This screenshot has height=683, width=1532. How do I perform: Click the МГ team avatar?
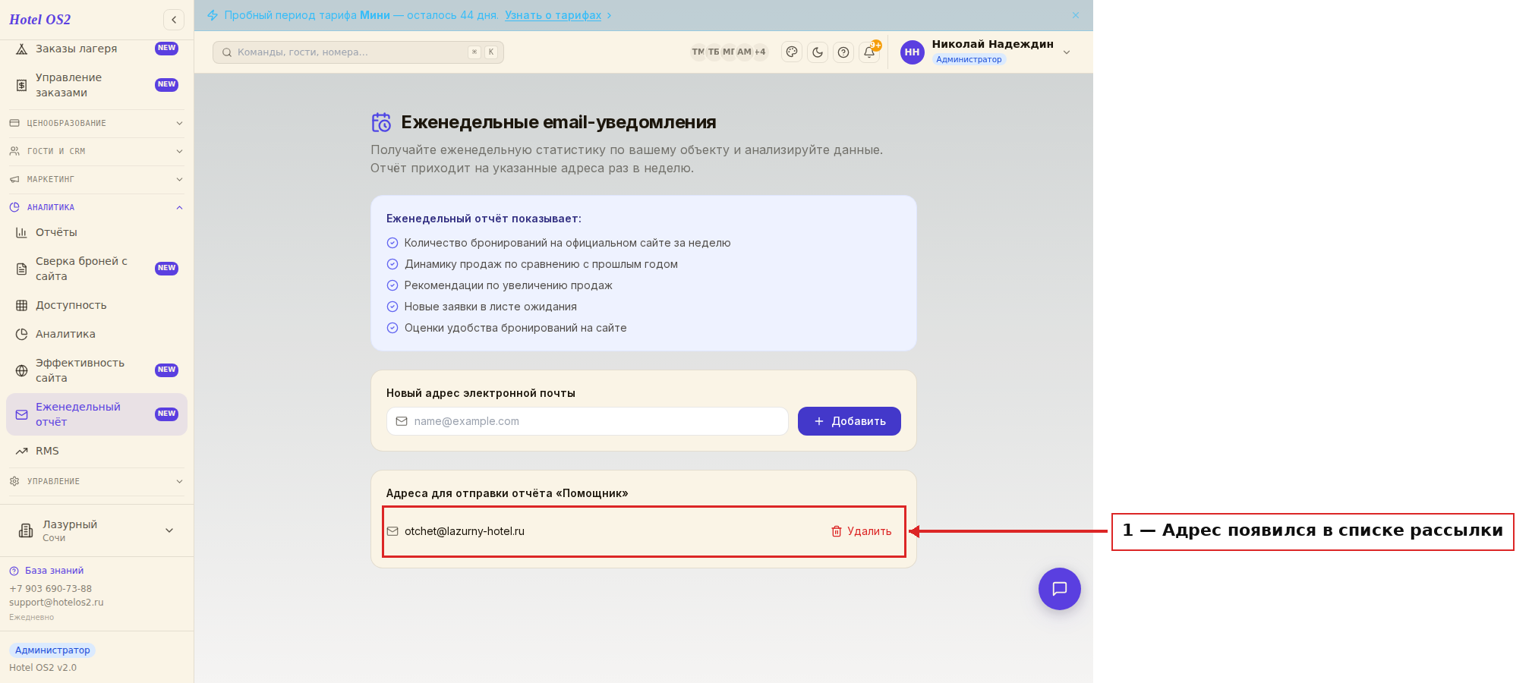click(x=729, y=52)
